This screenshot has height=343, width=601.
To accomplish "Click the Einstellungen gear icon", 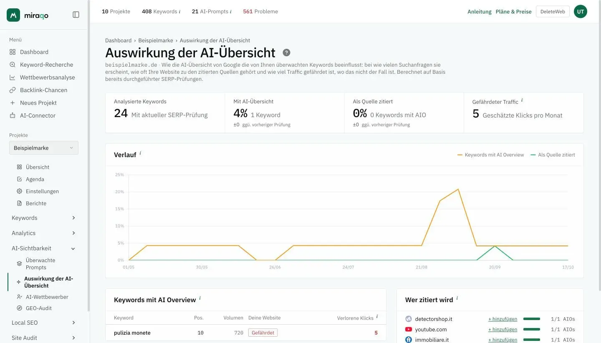I will click(x=19, y=191).
